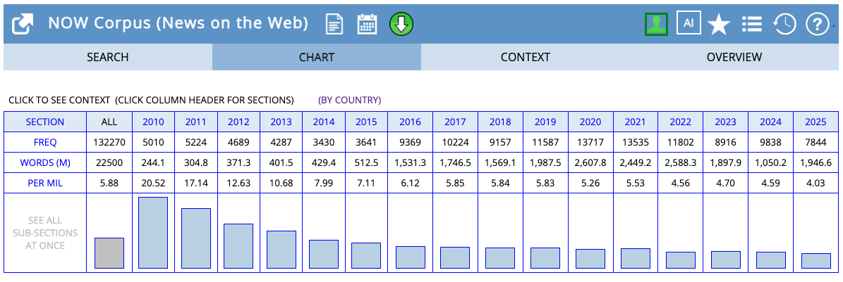Open the OVERVIEW tab
The height and width of the screenshot is (282, 843).
(x=734, y=58)
